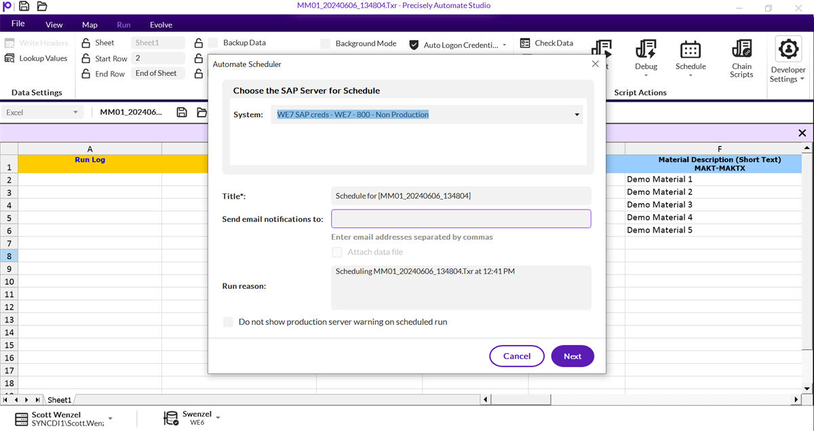Screen dimensions: 814x431
Task: Switch to the View tab
Action: pyautogui.click(x=54, y=24)
